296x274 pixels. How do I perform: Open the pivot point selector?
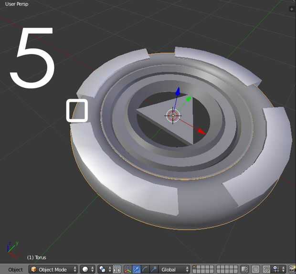(105, 270)
